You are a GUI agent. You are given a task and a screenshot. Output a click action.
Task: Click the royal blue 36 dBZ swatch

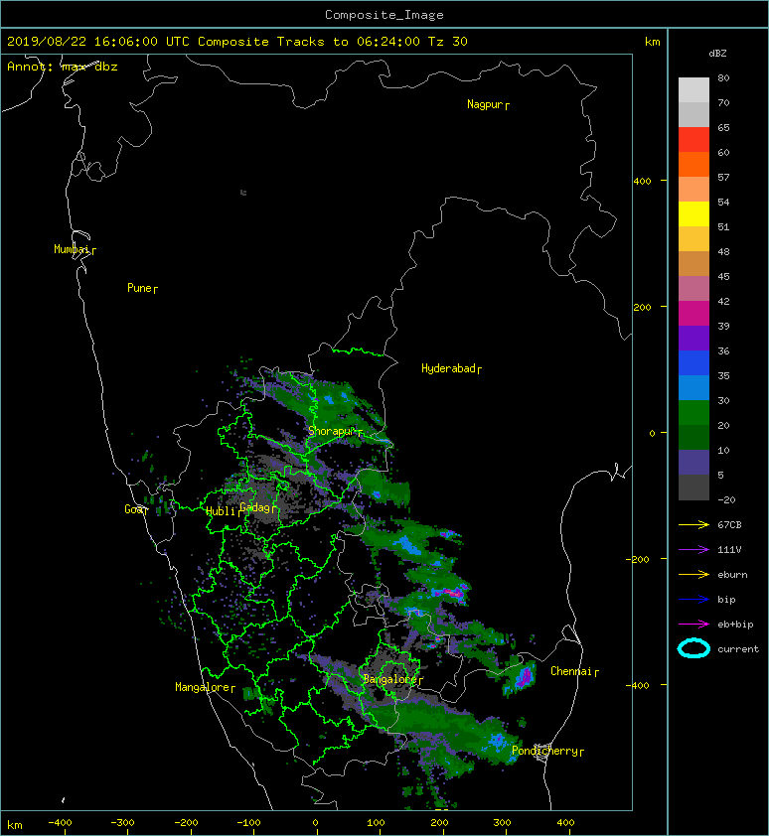tap(693, 363)
